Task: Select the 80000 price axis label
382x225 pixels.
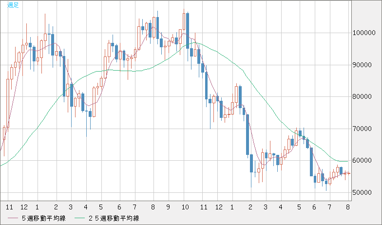Action: point(363,96)
